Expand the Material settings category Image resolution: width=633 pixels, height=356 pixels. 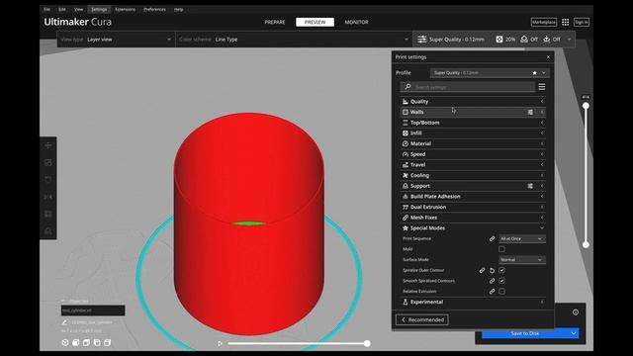(x=473, y=143)
